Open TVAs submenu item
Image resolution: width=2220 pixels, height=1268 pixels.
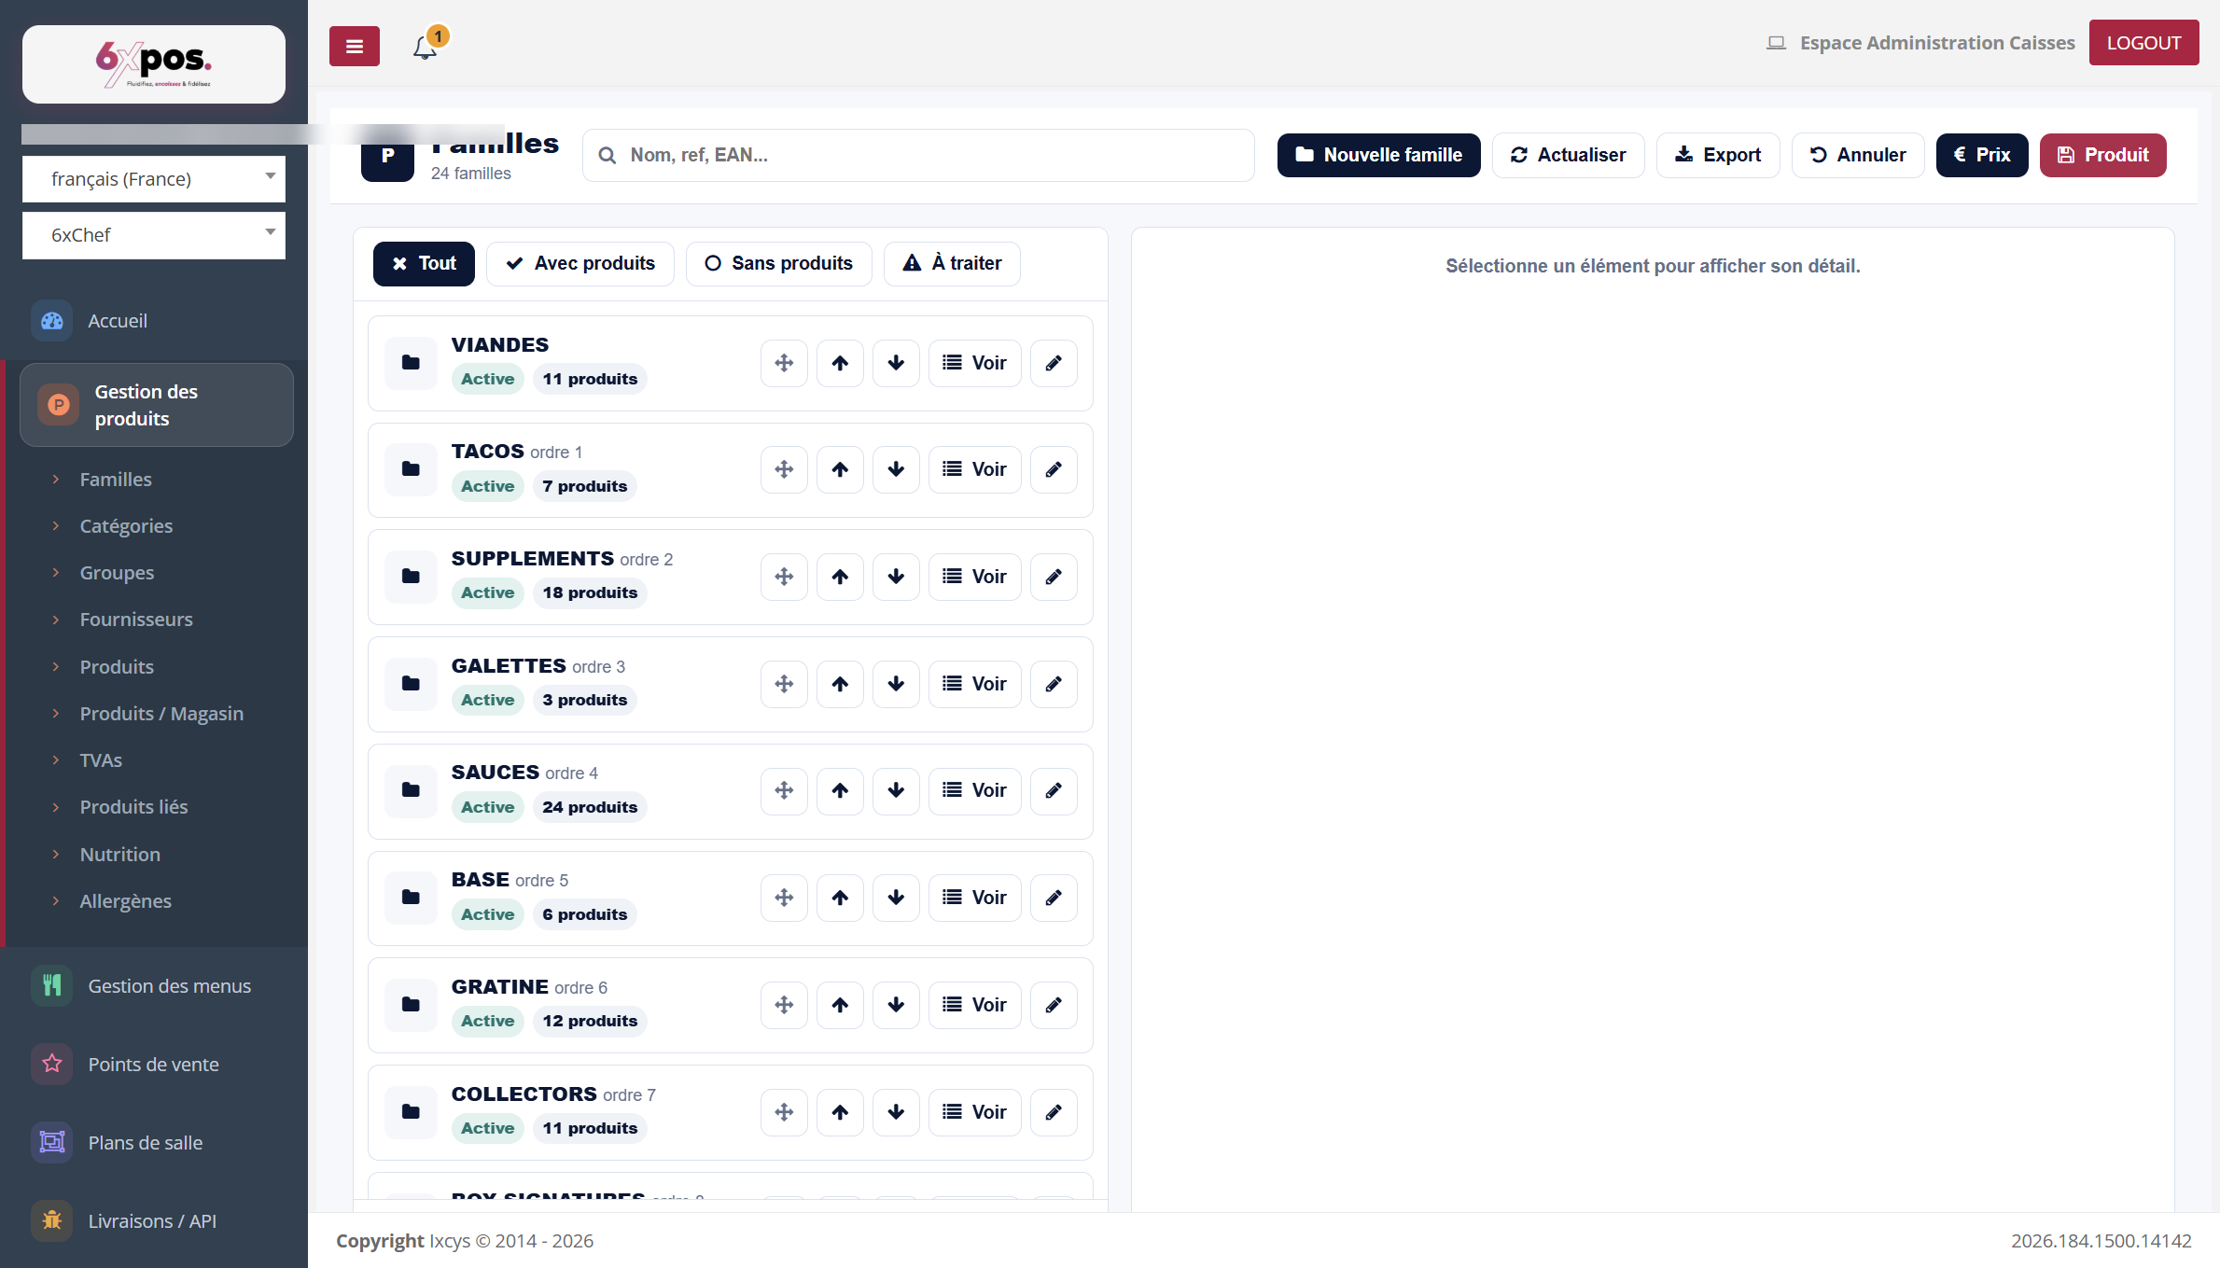coord(101,760)
